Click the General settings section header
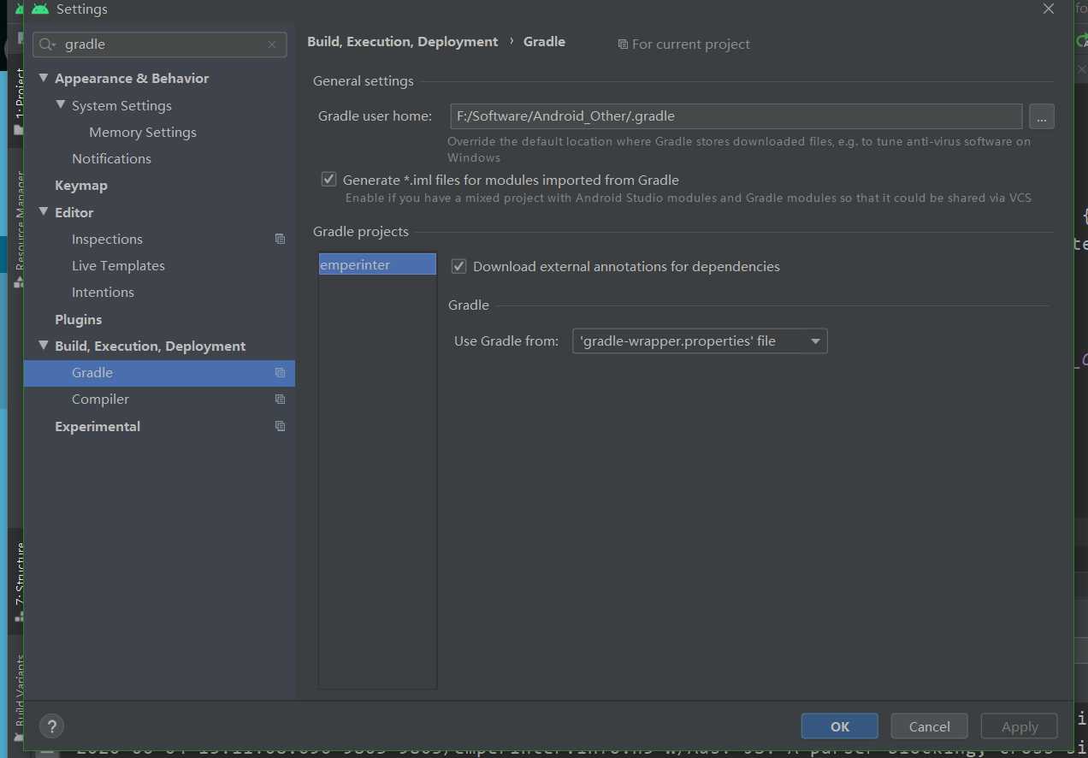The height and width of the screenshot is (758, 1088). pyautogui.click(x=364, y=80)
